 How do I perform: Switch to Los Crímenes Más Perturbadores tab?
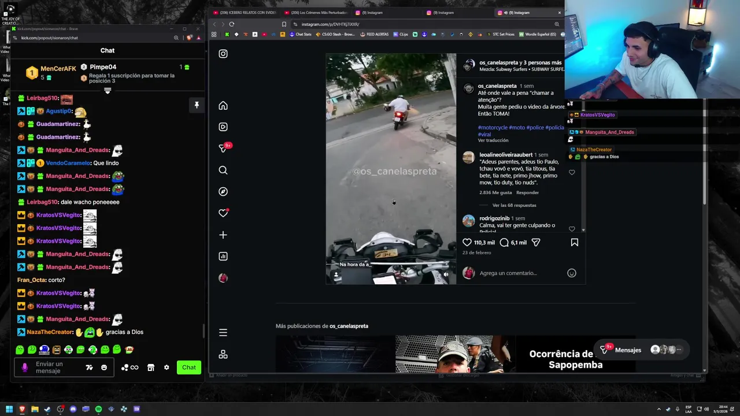316,13
